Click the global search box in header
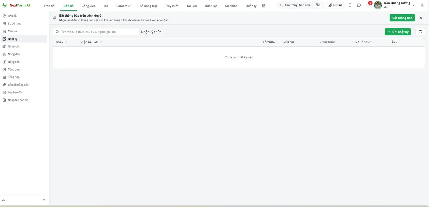Viewport: 429px width, 207px height. coord(300,5)
